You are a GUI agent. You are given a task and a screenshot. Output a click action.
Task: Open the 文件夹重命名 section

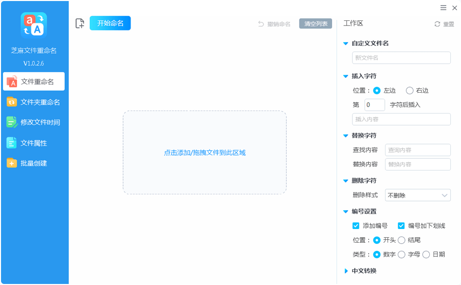pos(34,102)
